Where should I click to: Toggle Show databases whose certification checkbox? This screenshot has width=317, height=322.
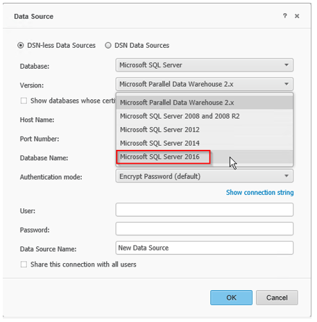(x=24, y=101)
